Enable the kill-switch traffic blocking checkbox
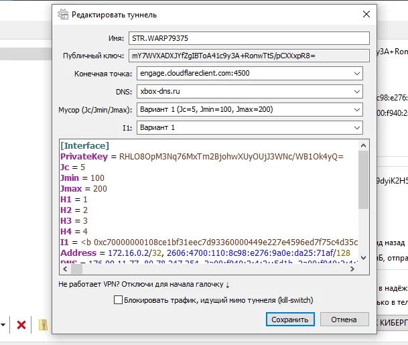Image resolution: width=408 pixels, height=345 pixels. click(x=119, y=300)
